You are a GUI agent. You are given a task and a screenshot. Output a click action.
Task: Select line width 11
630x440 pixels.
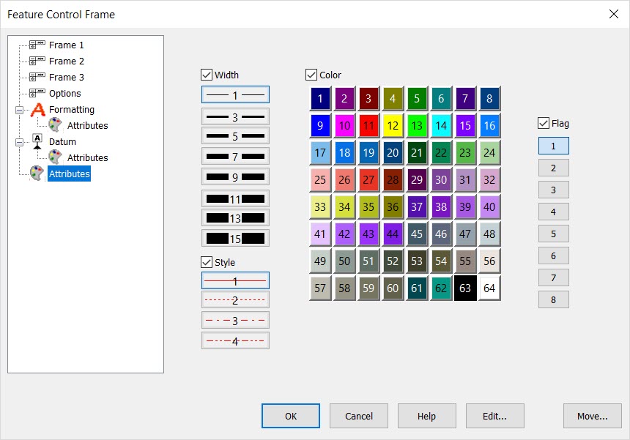pos(235,198)
